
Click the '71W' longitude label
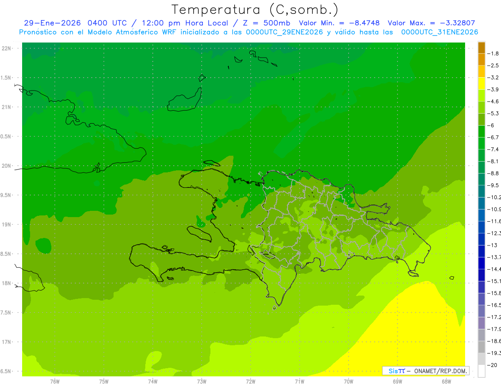pos(299,382)
